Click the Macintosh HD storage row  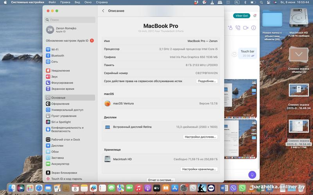tap(161, 159)
